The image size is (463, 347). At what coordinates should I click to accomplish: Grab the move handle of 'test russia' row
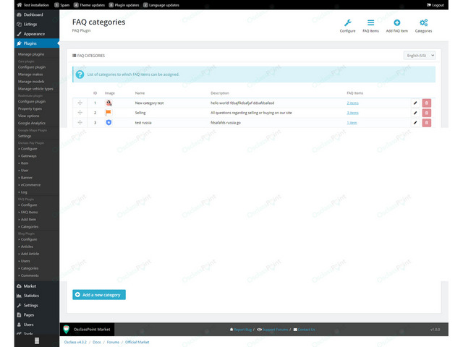(80, 122)
